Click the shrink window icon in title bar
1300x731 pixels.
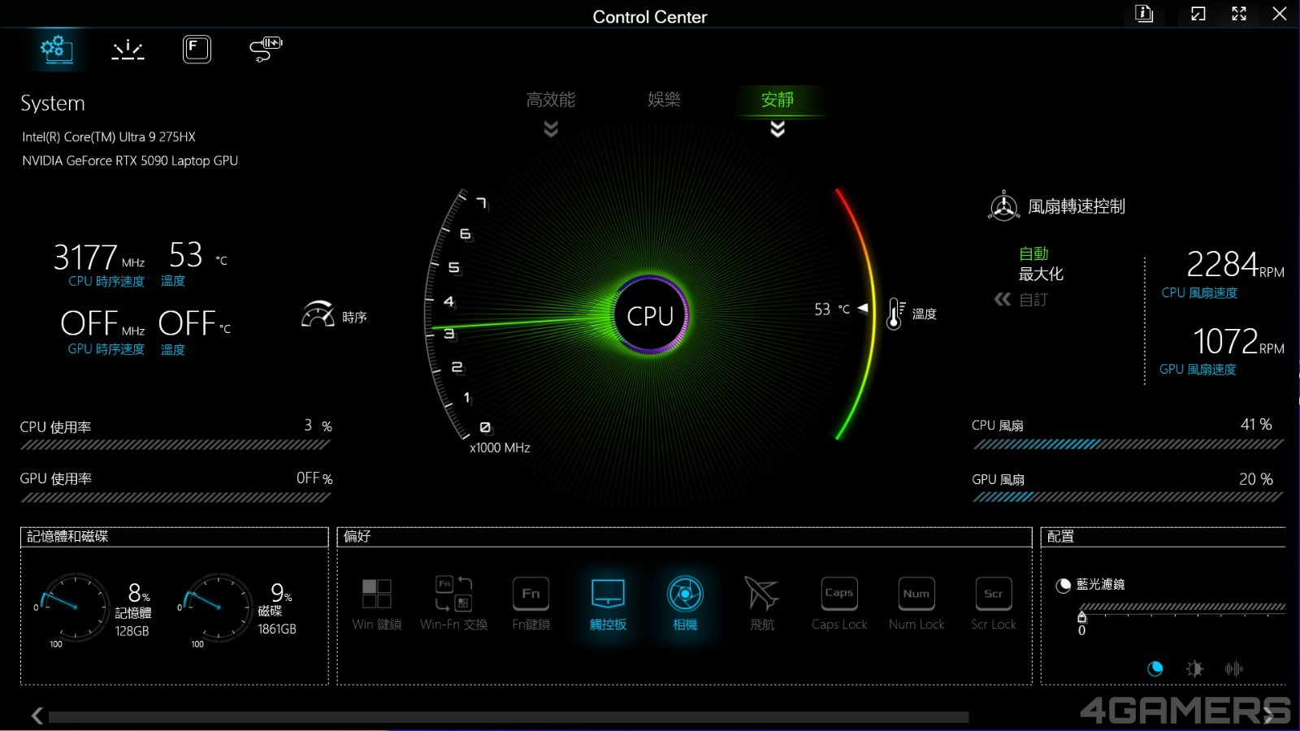tap(1198, 14)
